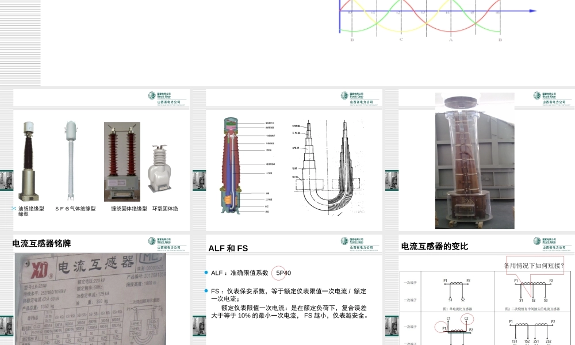Select the red wound solid-insulation transformers photo
575x345 pixels.
122,162
